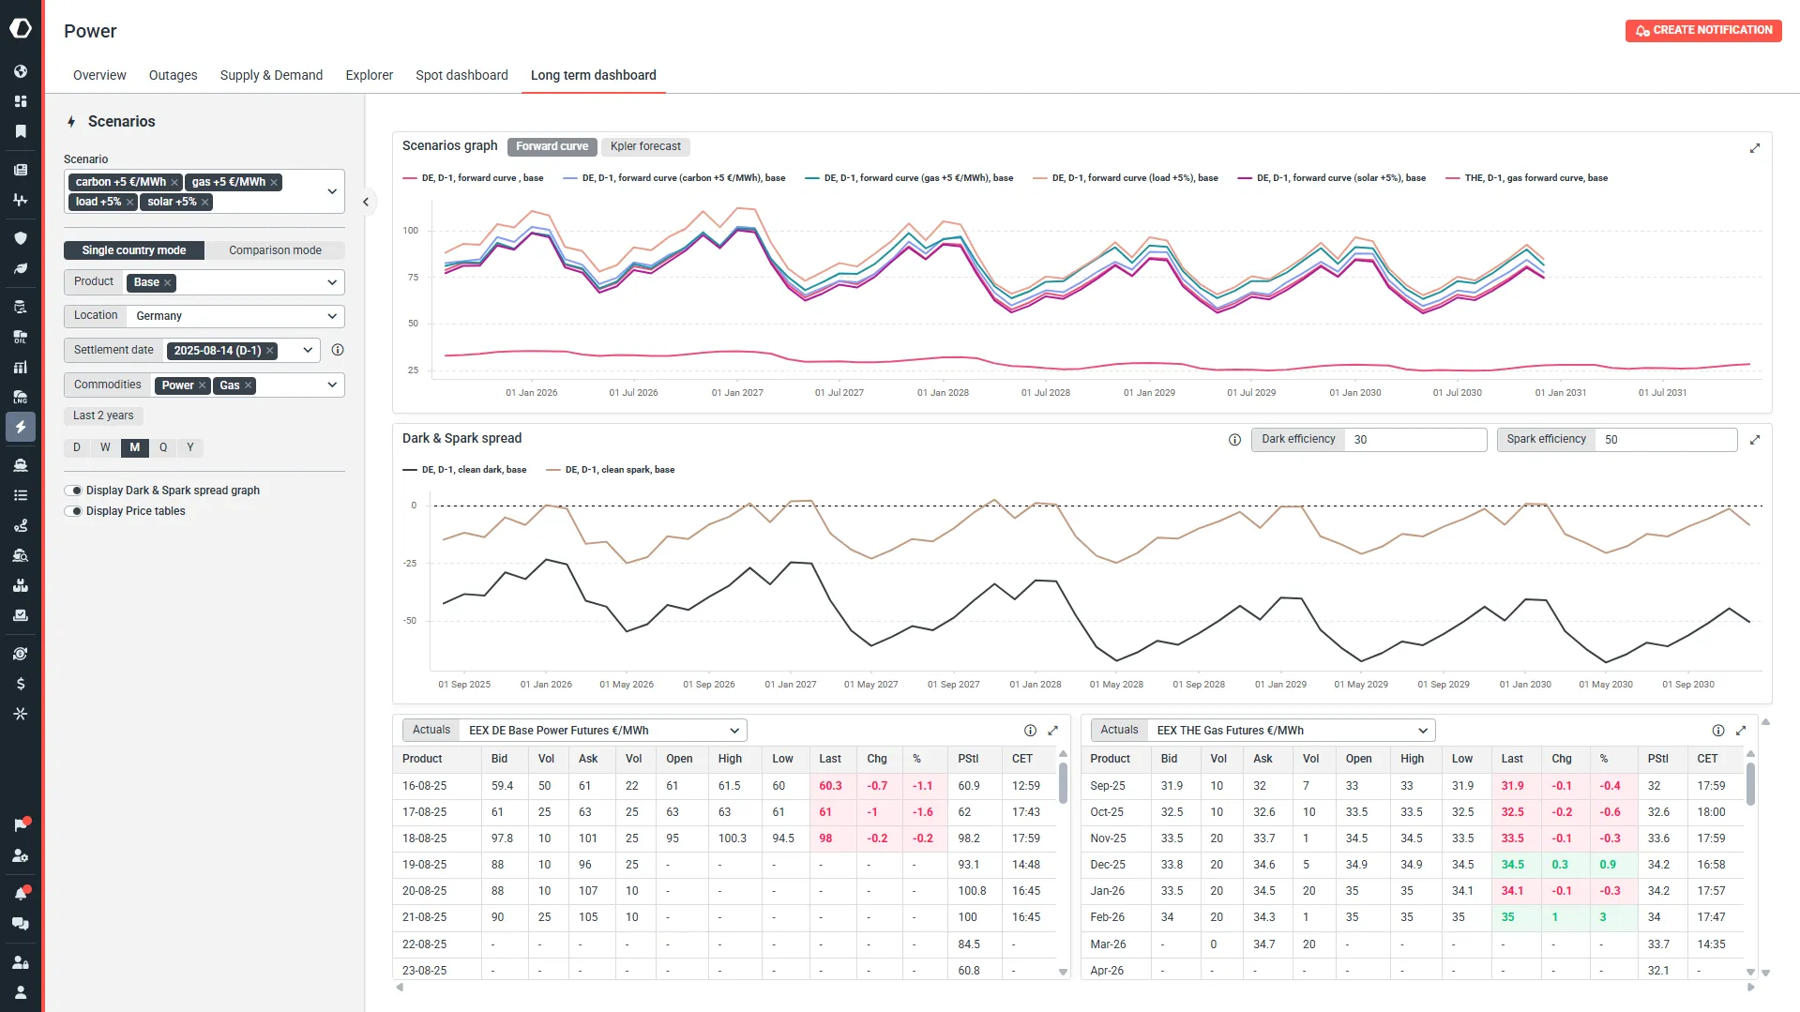Open the LNG commodity icon in sidebar

pyautogui.click(x=21, y=397)
